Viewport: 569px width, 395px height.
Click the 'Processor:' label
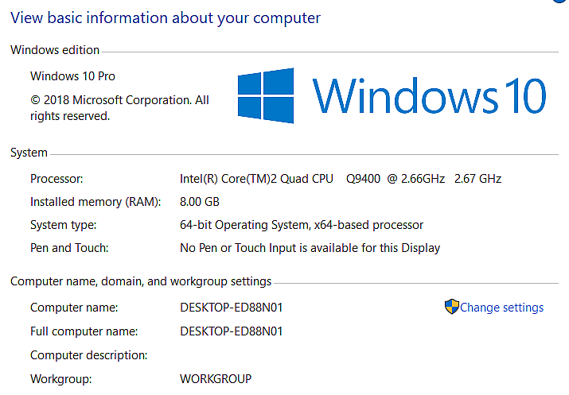click(57, 179)
